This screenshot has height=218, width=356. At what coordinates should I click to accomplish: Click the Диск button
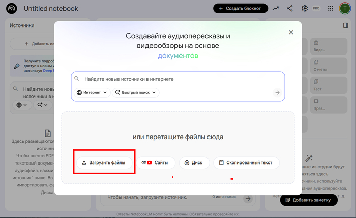click(194, 163)
